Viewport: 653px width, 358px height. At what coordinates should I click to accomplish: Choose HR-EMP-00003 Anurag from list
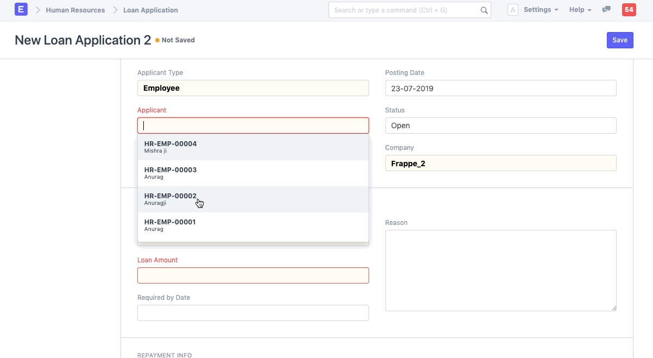pyautogui.click(x=253, y=173)
